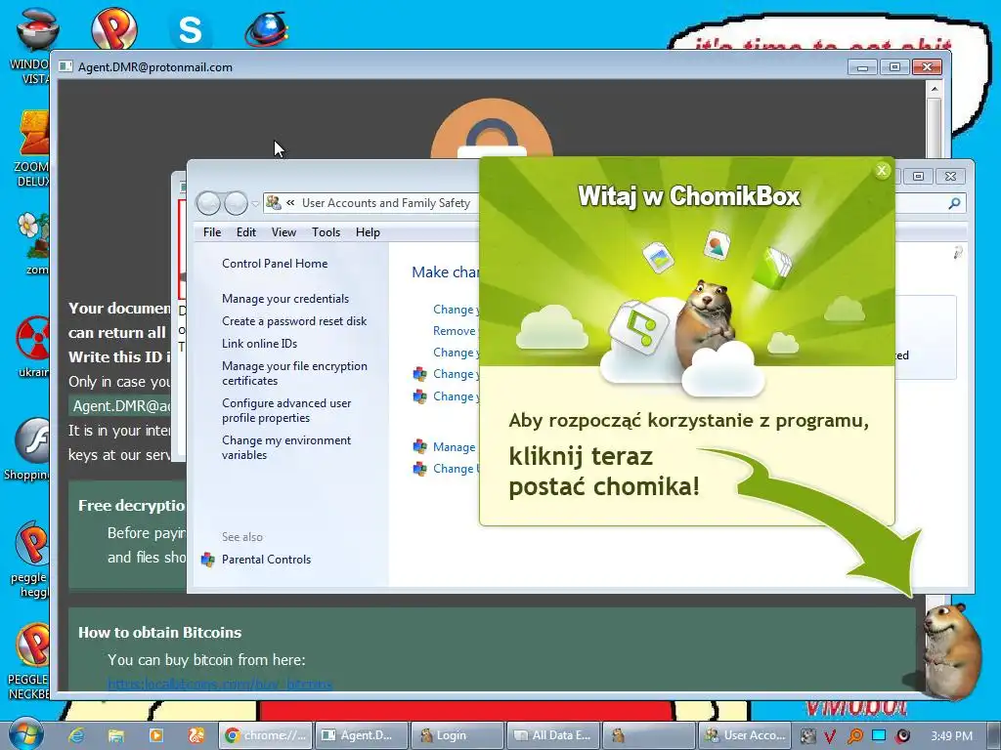The width and height of the screenshot is (1001, 750).
Task: Launch Internet Explorer from taskbar
Action: (76, 735)
